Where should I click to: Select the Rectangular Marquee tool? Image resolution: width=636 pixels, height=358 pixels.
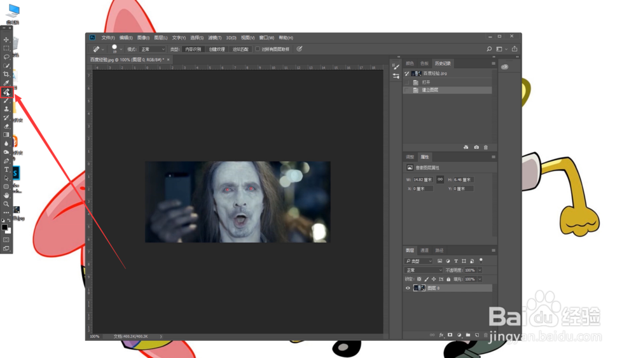(6, 48)
